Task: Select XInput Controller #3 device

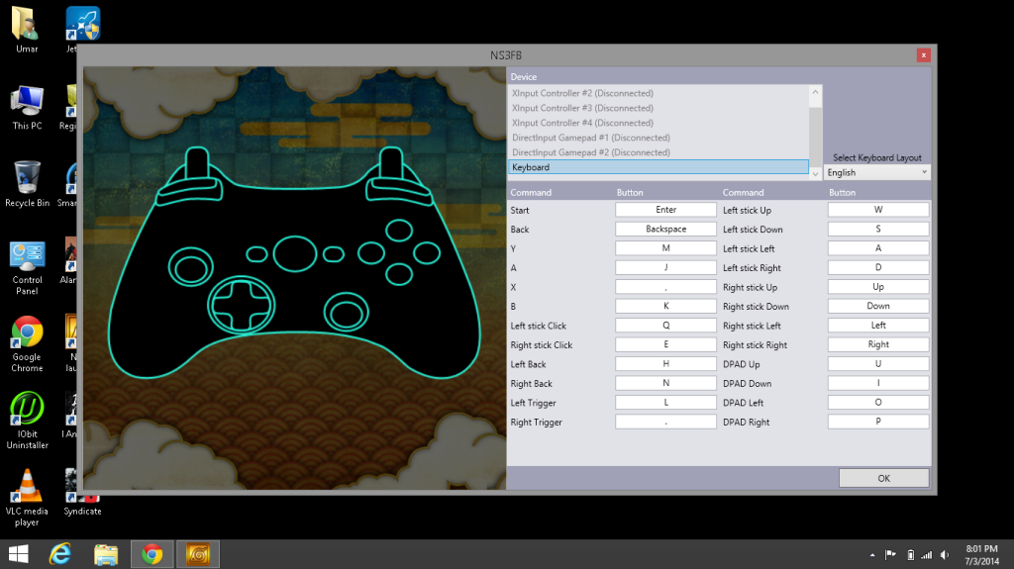Action: 659,108
